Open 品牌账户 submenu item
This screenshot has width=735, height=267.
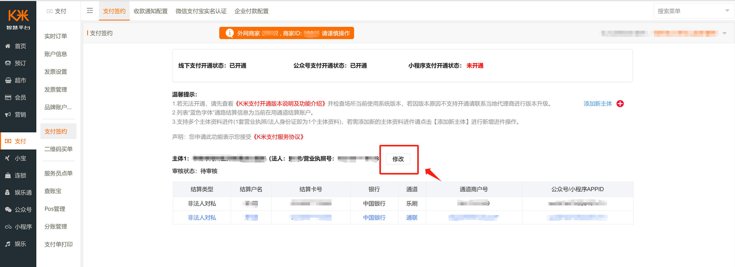tap(58, 107)
